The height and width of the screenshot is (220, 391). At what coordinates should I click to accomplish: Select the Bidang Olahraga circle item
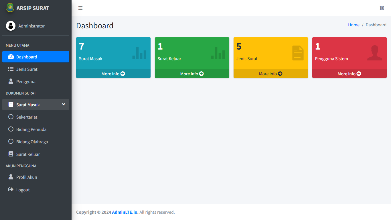click(11, 142)
